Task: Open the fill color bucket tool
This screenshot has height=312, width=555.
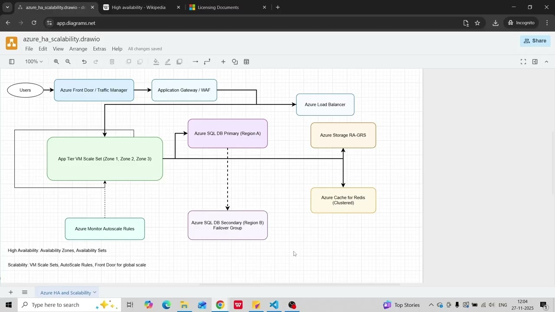Action: pos(156,62)
